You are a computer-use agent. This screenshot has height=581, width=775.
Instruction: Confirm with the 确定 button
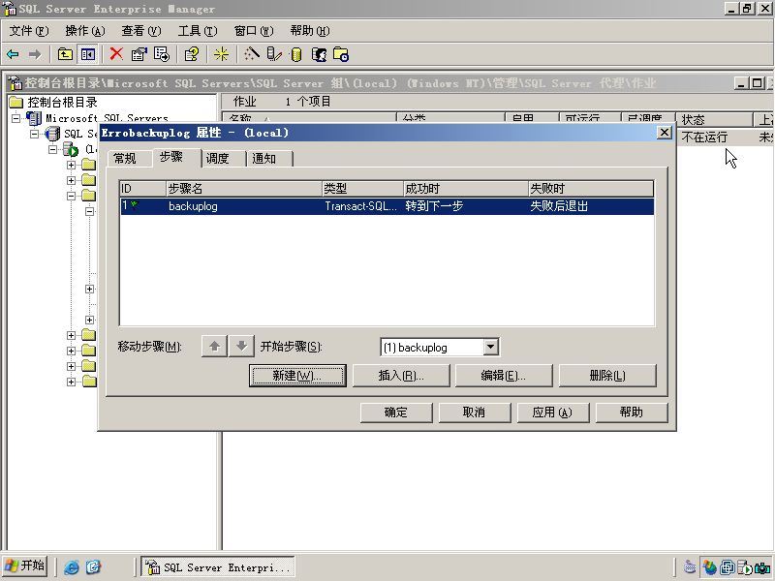396,413
